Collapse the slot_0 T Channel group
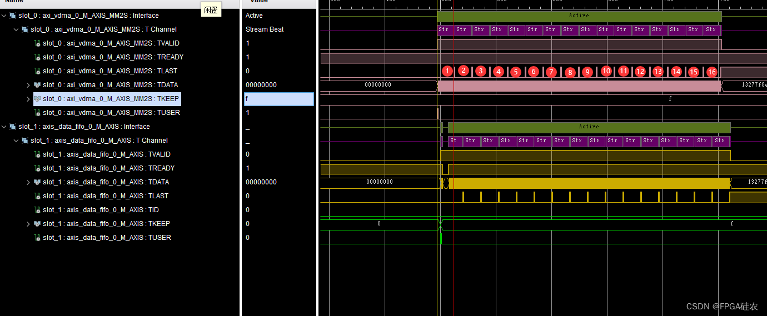This screenshot has height=316, width=767. pos(17,29)
